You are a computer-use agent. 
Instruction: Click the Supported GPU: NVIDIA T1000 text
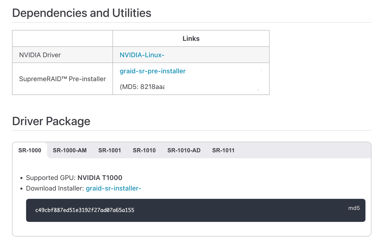tap(74, 178)
